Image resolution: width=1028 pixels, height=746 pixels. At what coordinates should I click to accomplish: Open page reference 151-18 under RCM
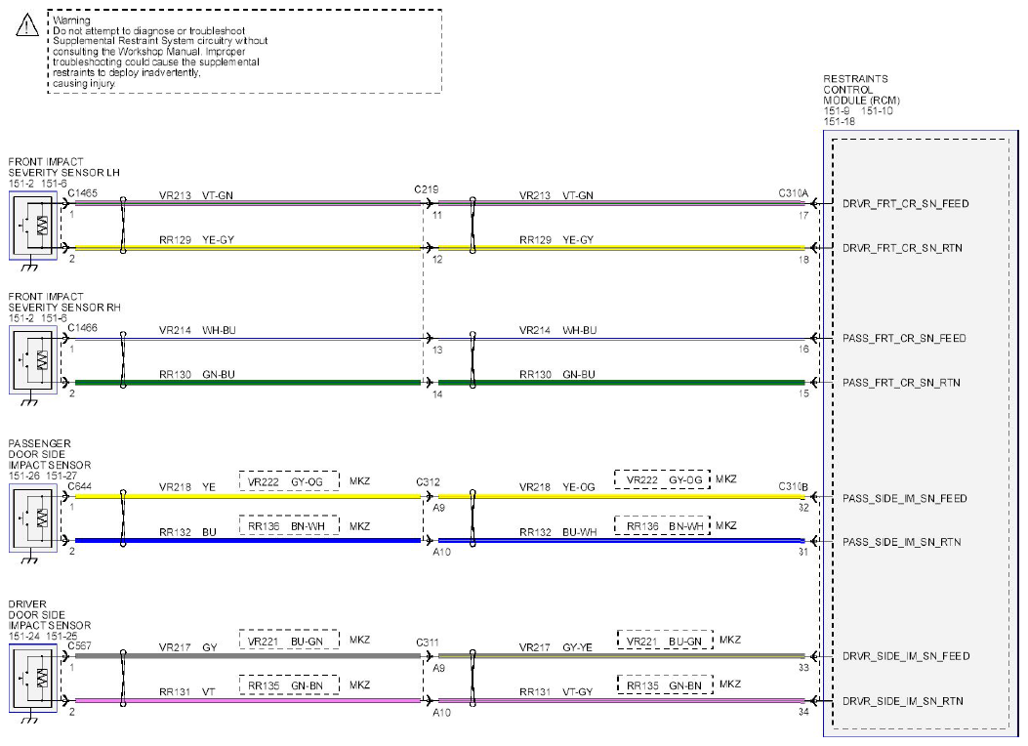(x=840, y=121)
